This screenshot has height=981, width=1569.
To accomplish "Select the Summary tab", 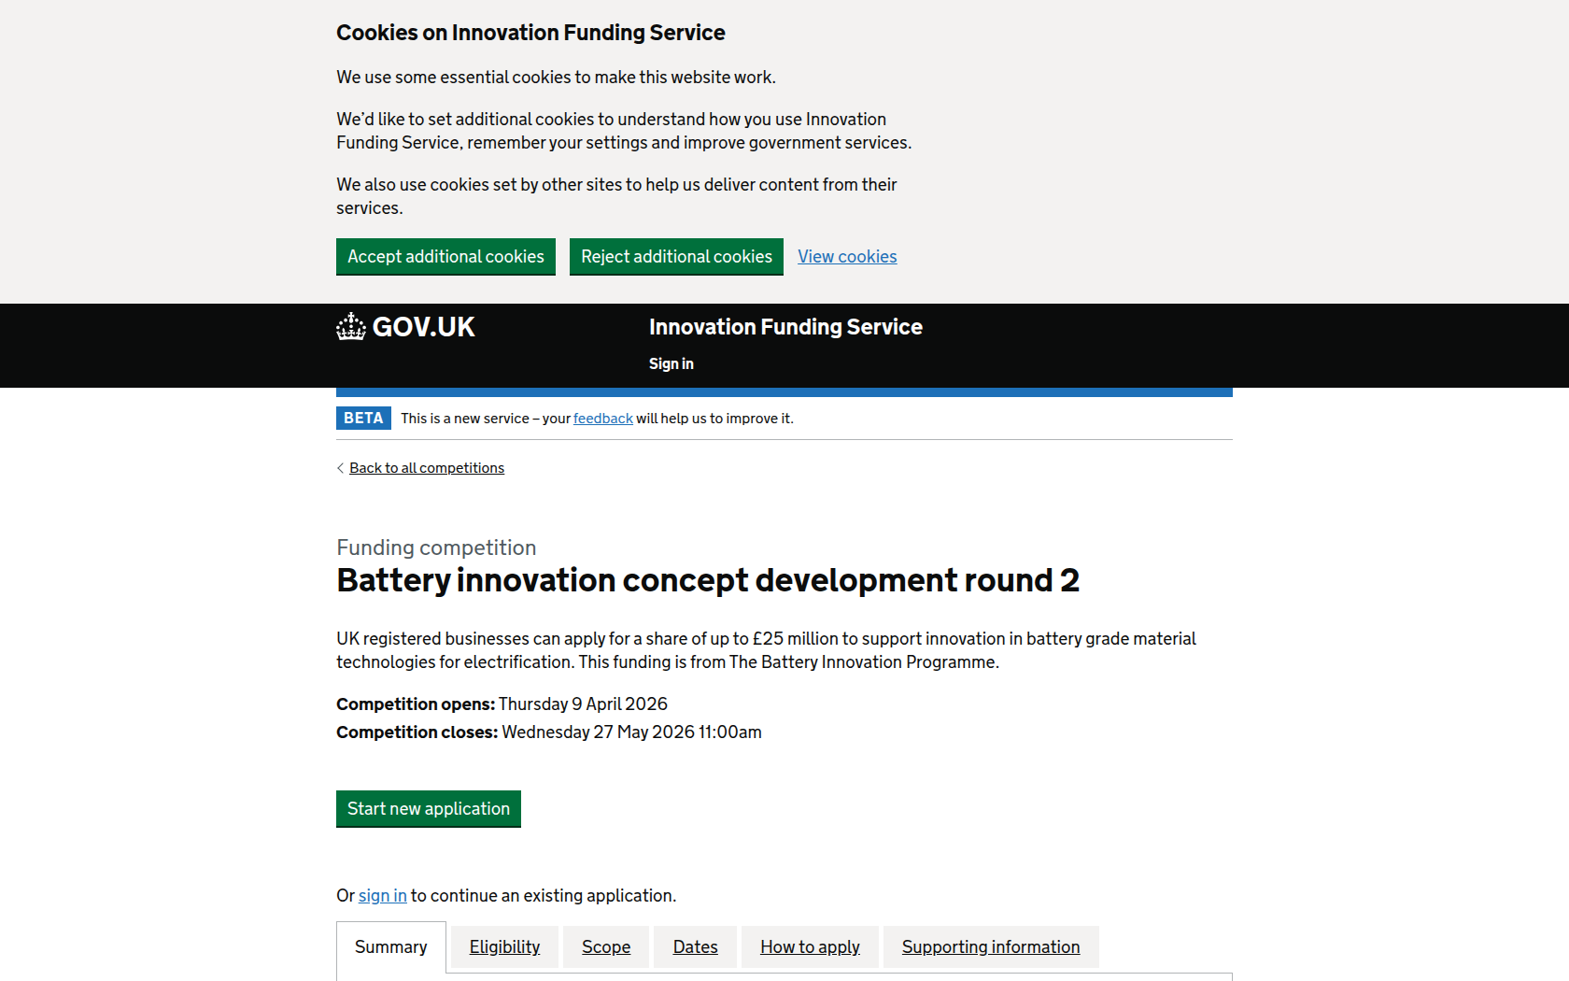I will point(390,947).
